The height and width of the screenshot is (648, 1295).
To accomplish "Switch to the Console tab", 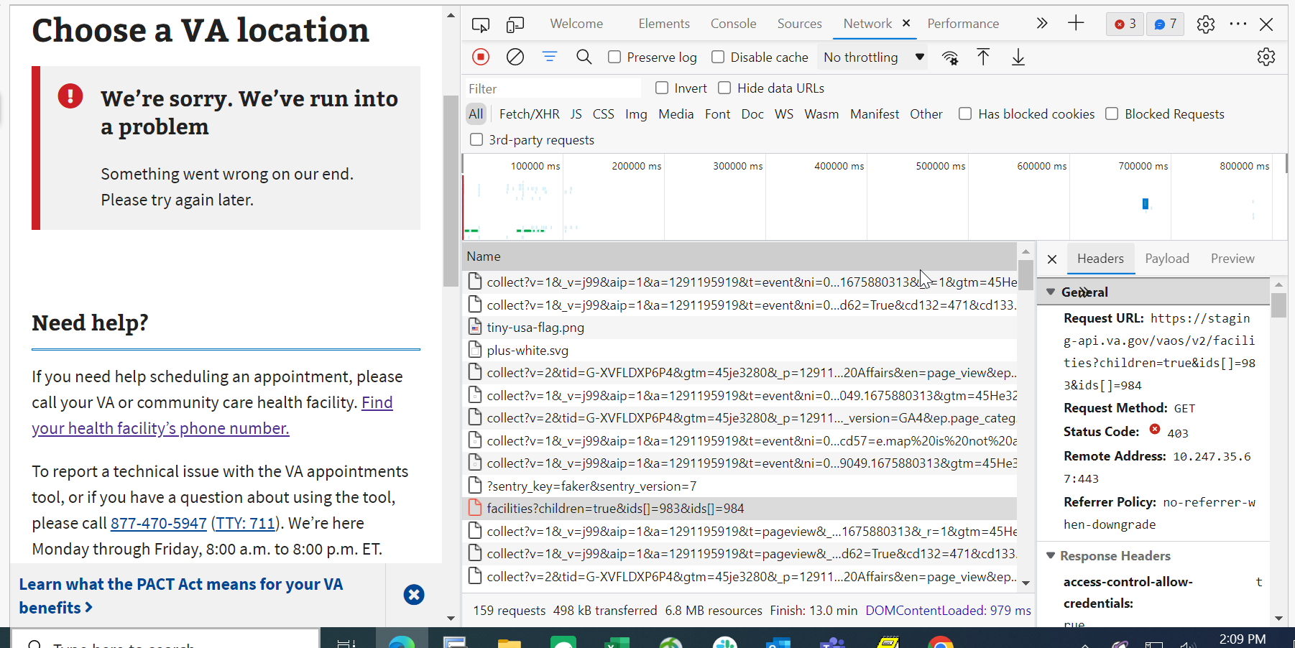I will pos(733,24).
